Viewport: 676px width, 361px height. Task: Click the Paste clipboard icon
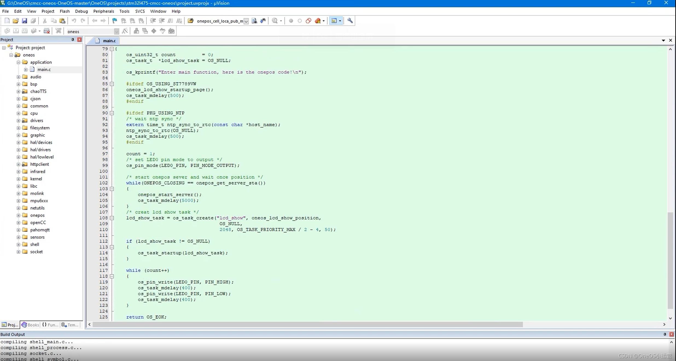point(62,21)
